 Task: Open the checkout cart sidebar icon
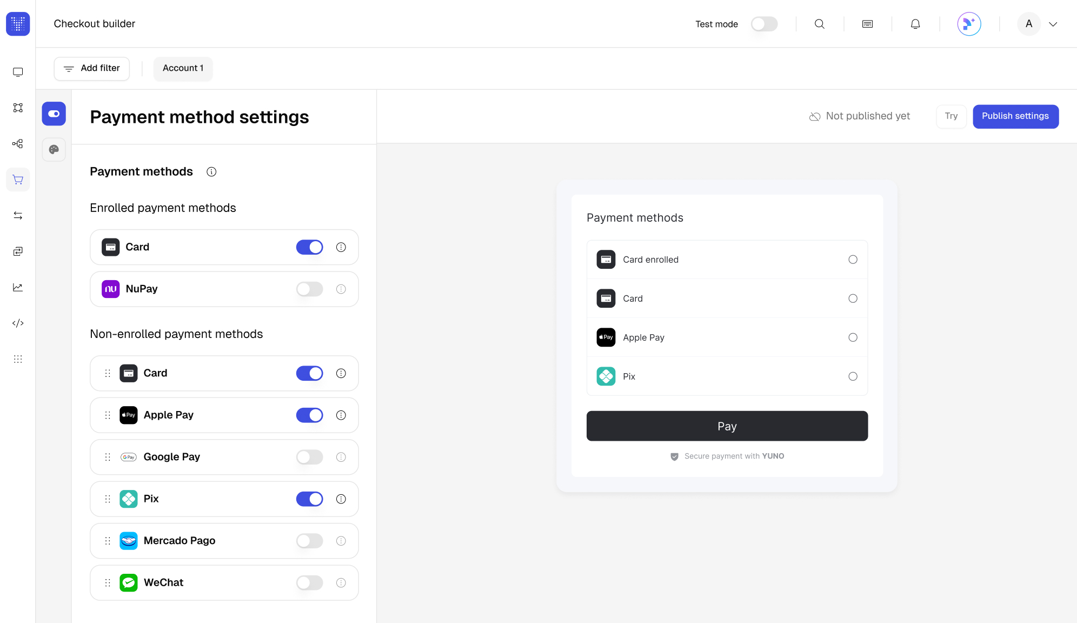(x=18, y=180)
